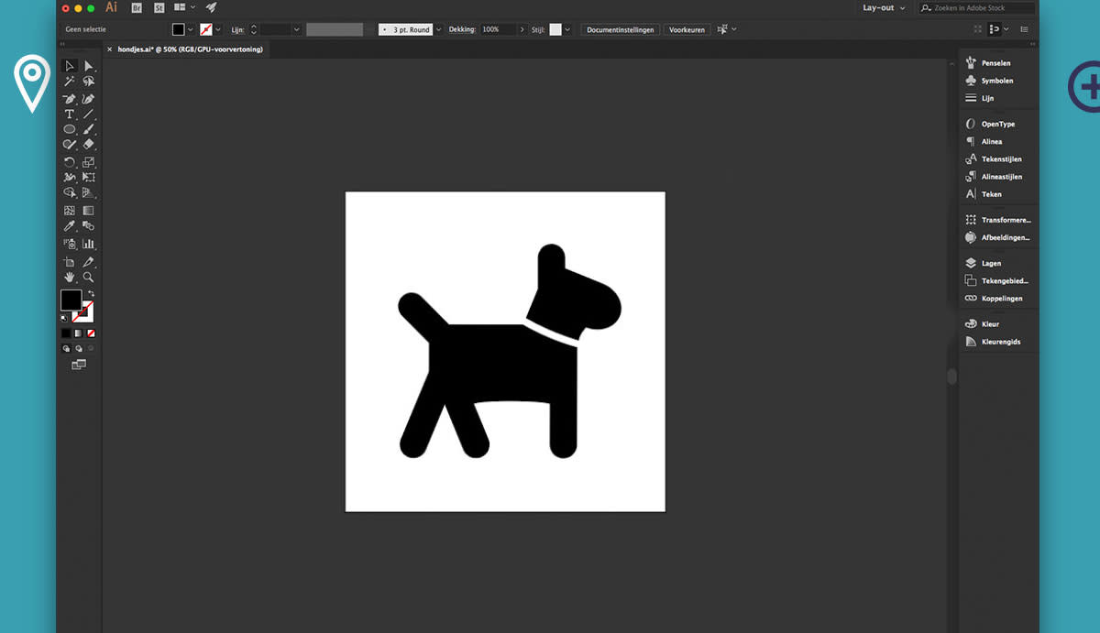Select the Hand tool

click(70, 277)
